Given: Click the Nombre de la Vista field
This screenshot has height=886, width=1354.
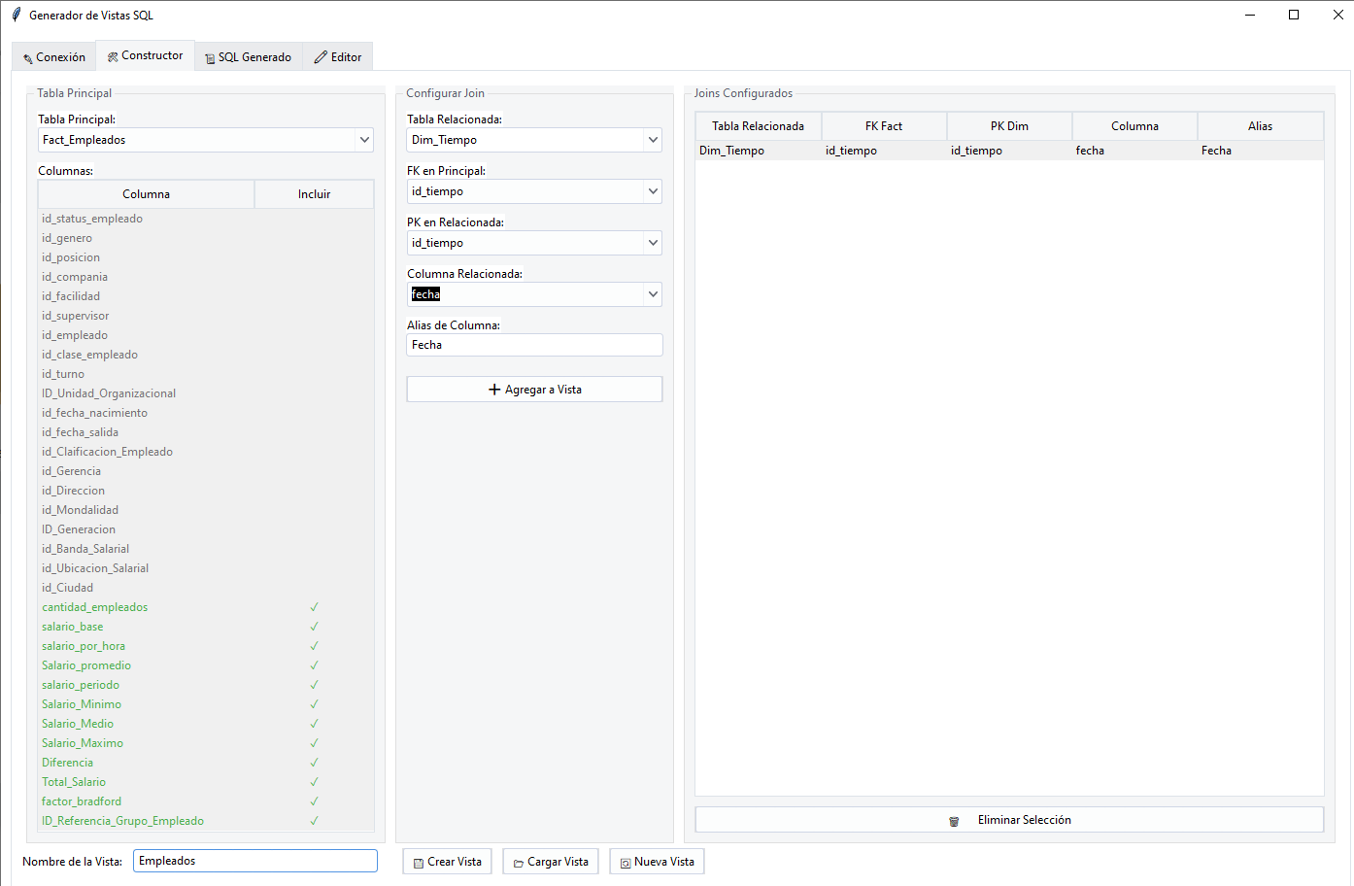Looking at the screenshot, I should (254, 861).
